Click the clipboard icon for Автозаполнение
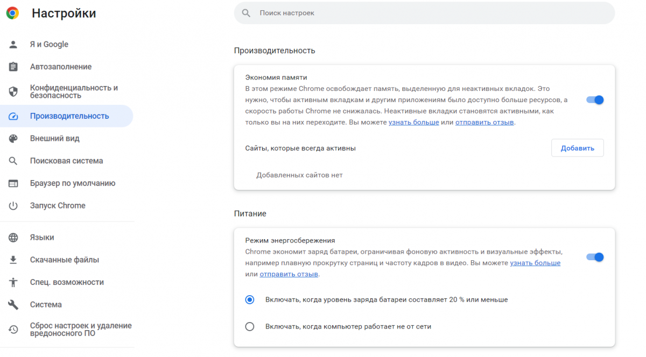The width and height of the screenshot is (646, 357). tap(13, 67)
